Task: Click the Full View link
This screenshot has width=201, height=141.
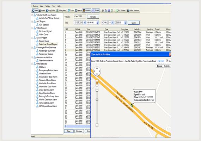Action: [161, 61]
